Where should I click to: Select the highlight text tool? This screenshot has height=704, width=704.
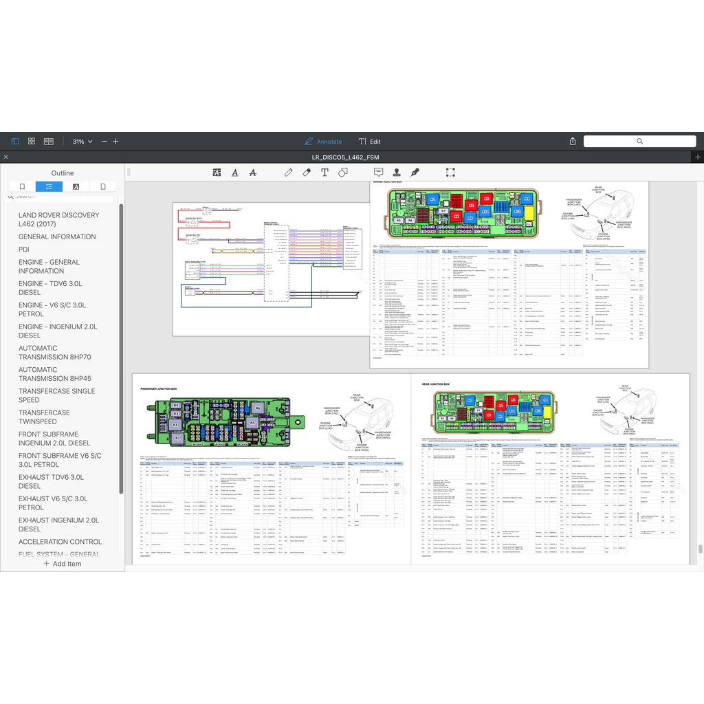coord(217,173)
